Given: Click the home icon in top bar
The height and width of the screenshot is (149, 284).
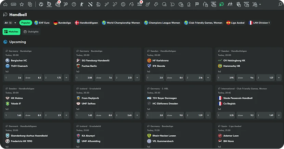Looking at the screenshot, I should coord(5,4).
